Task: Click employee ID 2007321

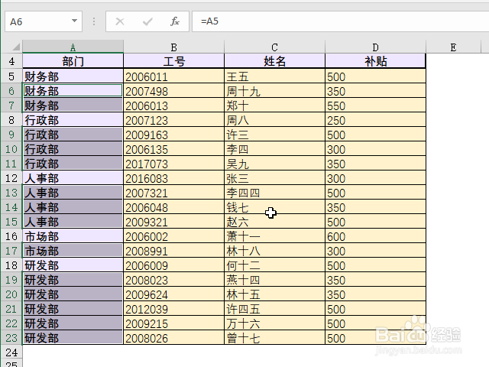Action: [x=147, y=193]
